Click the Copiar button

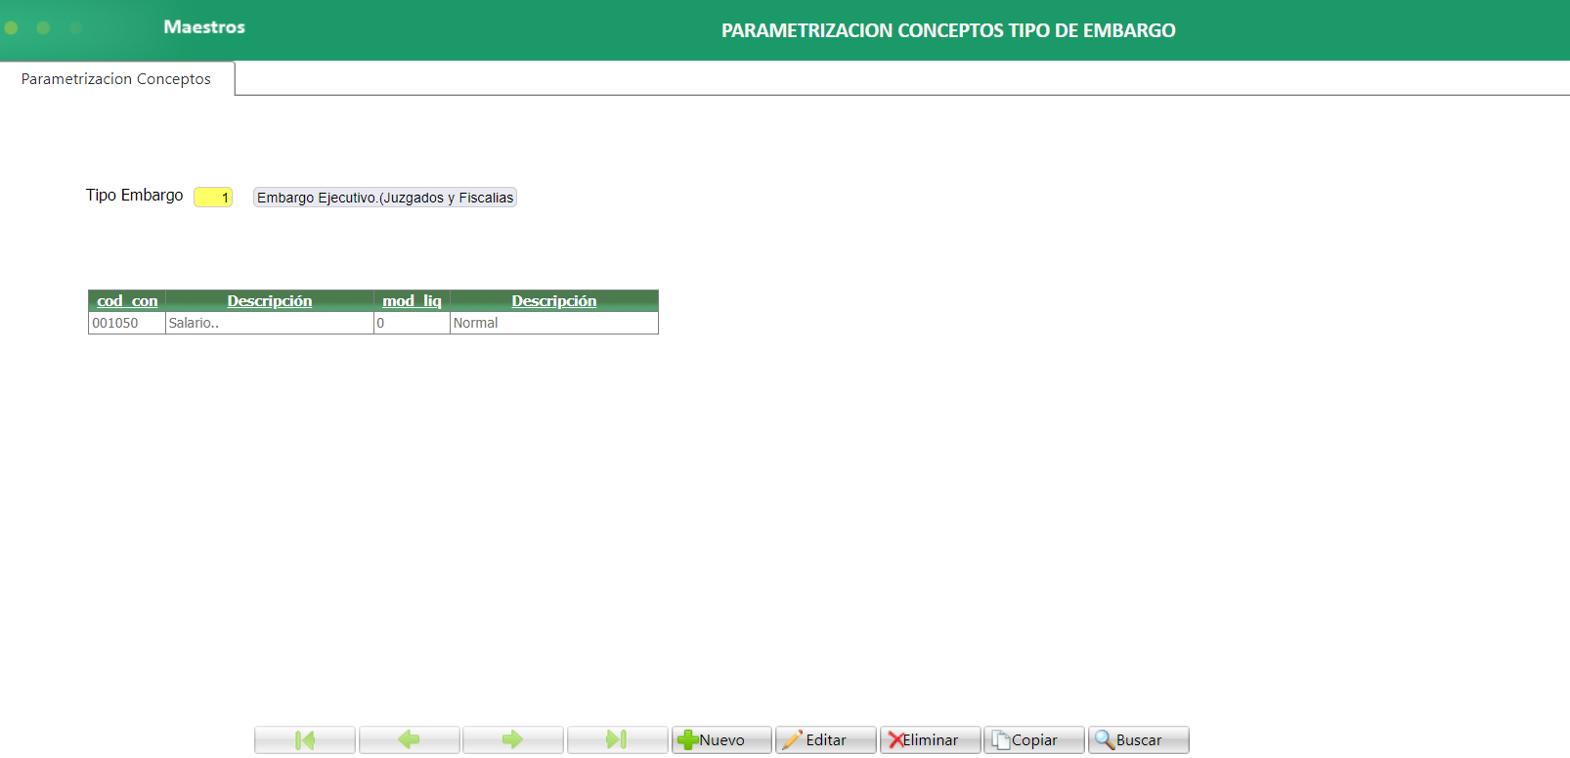point(1034,739)
